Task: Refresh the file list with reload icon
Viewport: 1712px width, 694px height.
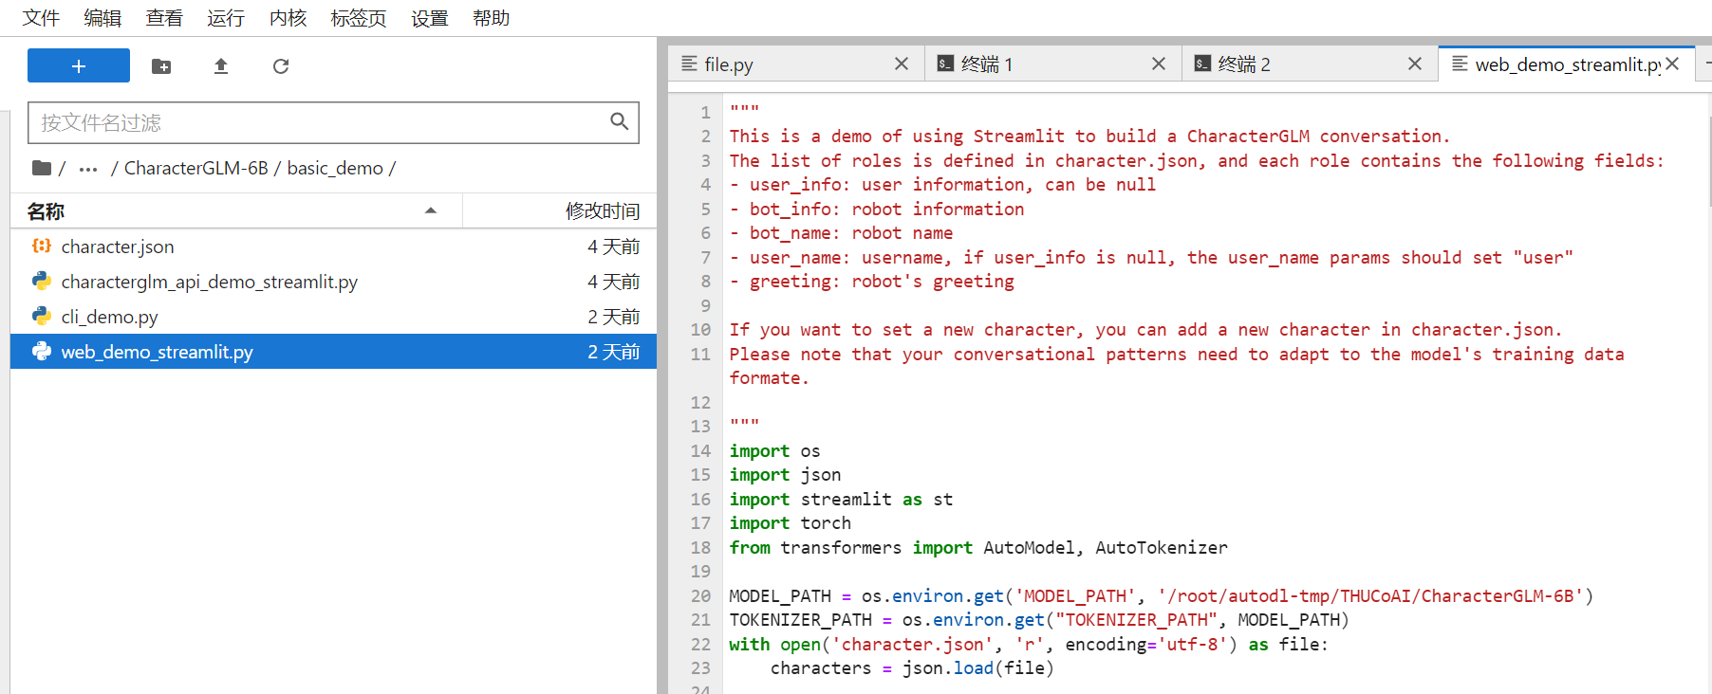Action: [x=281, y=66]
